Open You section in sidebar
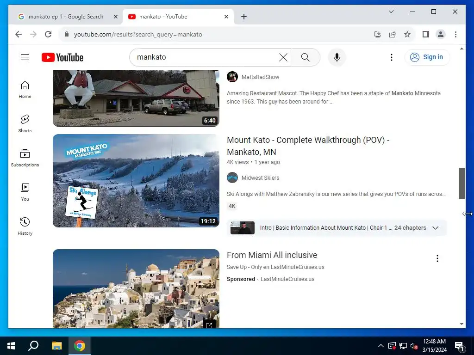This screenshot has height=355, width=474. (x=25, y=192)
